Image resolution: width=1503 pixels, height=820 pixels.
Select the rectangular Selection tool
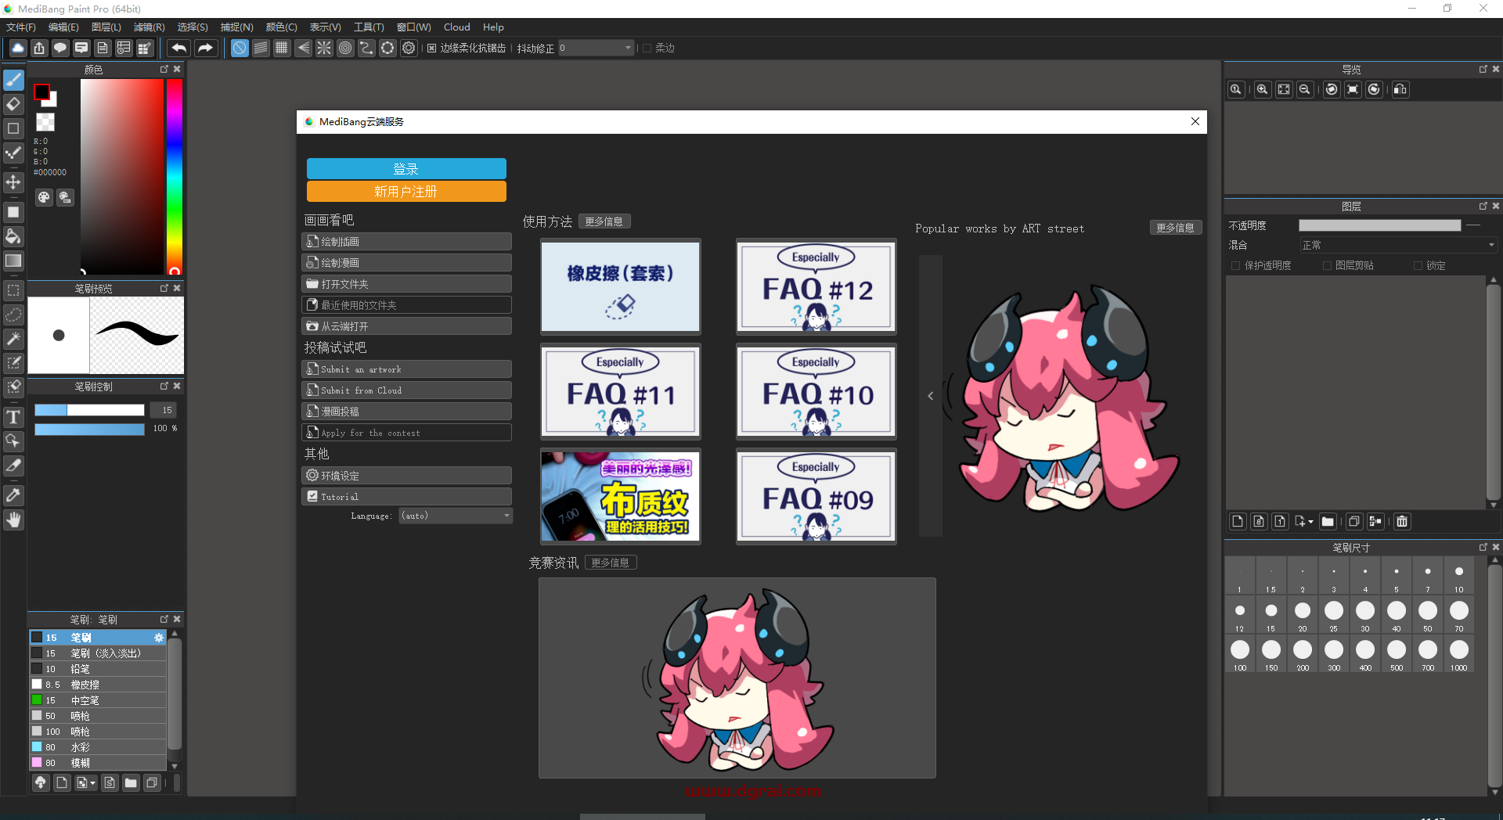click(13, 290)
